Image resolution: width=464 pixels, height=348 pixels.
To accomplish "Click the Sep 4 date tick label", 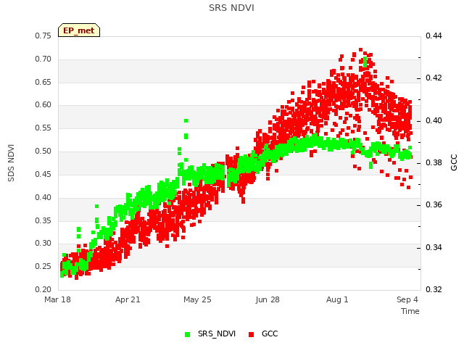I will click(407, 299).
